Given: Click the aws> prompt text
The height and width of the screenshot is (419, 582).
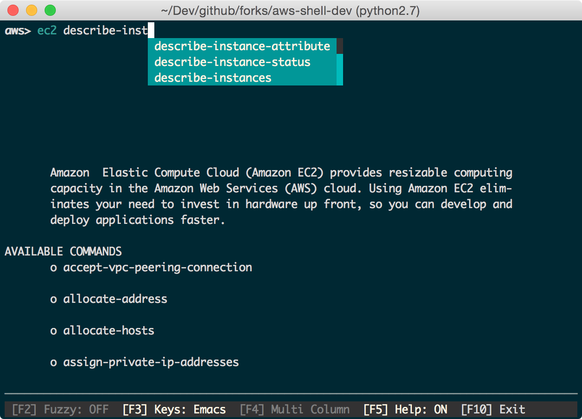Looking at the screenshot, I should (x=18, y=31).
